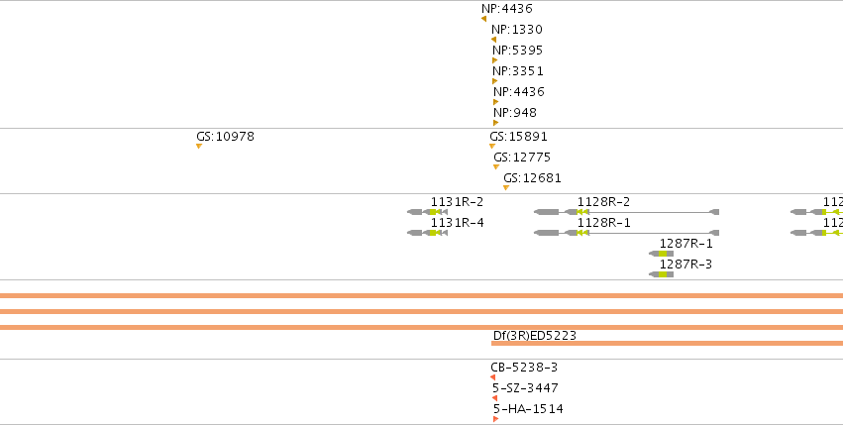Click the 1128R-1 transcript name
Image resolution: width=843 pixels, height=425 pixels.
pos(603,223)
